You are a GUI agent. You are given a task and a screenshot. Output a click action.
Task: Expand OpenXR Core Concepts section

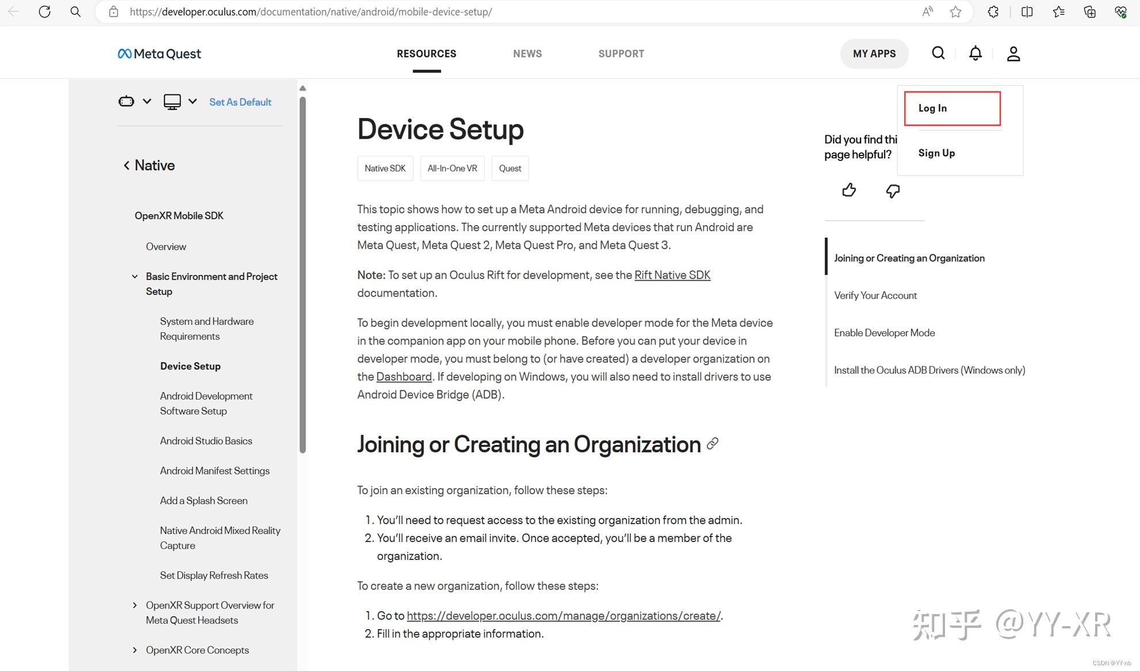point(135,650)
